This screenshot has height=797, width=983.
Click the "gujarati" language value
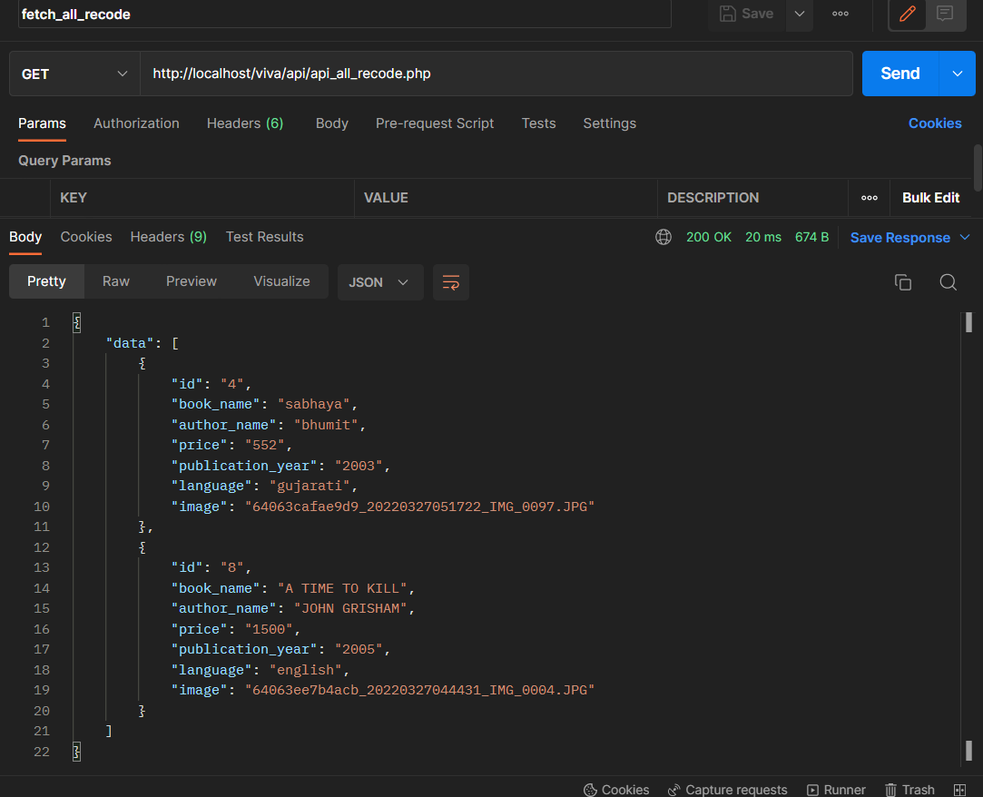coord(310,486)
